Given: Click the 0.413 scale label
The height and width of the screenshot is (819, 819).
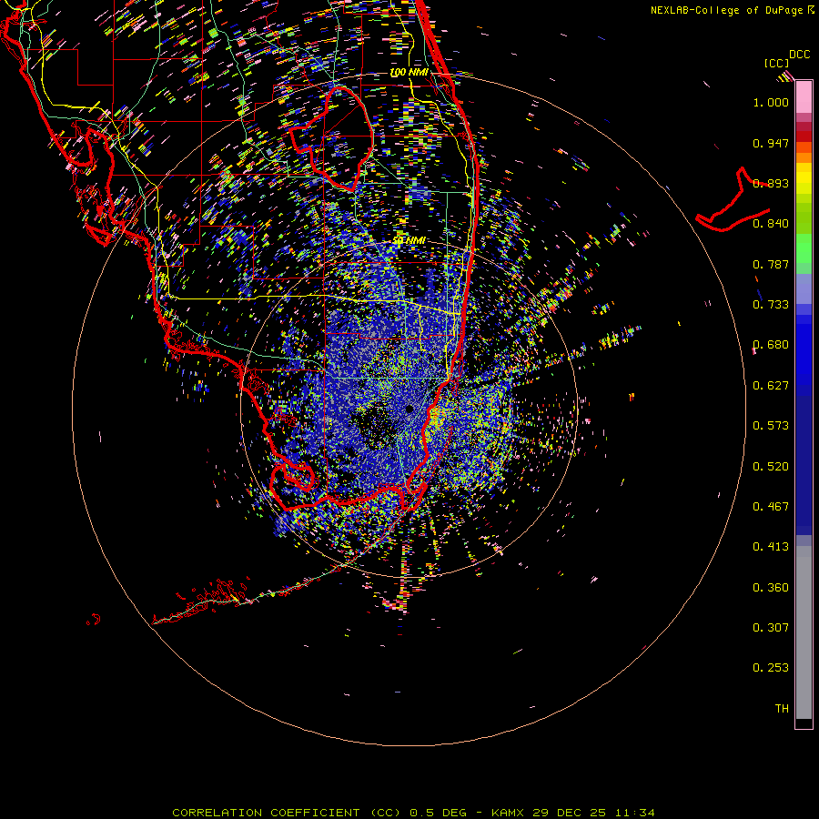Looking at the screenshot, I should tap(771, 547).
